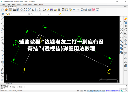Save with the blue floppy disk icon
The width and height of the screenshot is (128, 92).
coord(18,10)
